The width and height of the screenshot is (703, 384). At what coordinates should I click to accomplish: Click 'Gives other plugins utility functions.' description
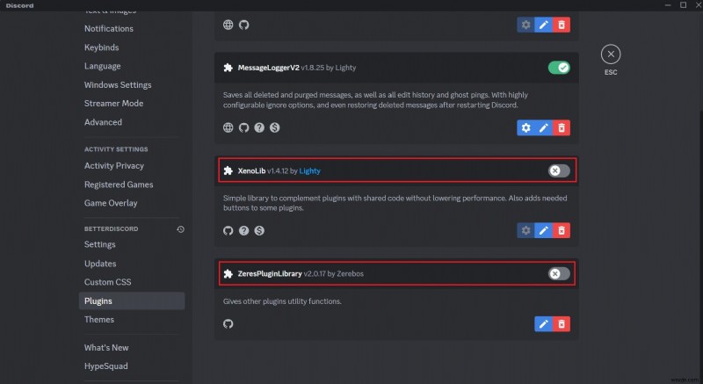282,301
